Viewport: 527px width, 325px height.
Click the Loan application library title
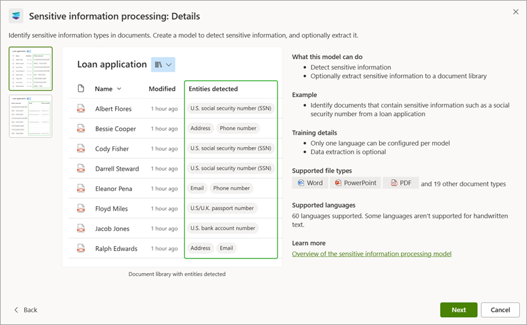click(x=112, y=64)
